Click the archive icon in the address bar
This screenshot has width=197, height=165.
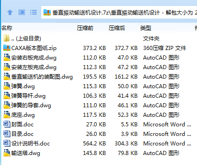point(47,12)
